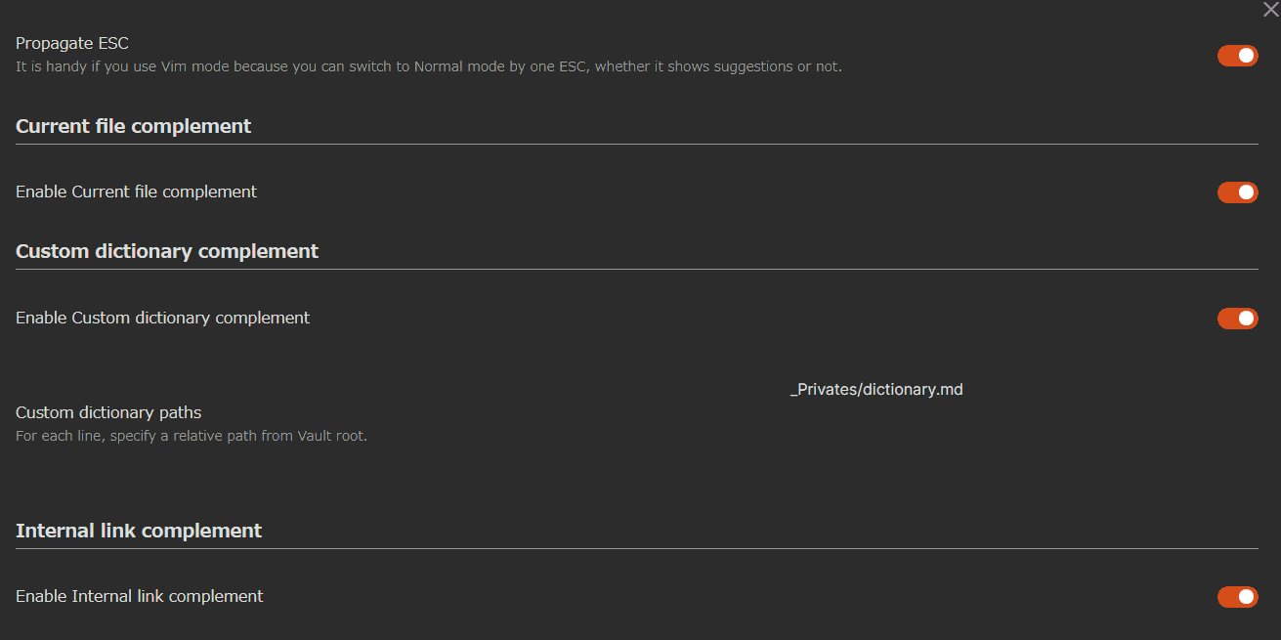Click the "Internal link complement" section heading
Viewport: 1281px width, 640px height.
pyautogui.click(x=138, y=531)
